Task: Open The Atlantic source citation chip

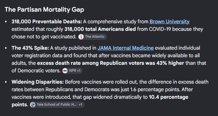Action: pyautogui.click(x=92, y=37)
